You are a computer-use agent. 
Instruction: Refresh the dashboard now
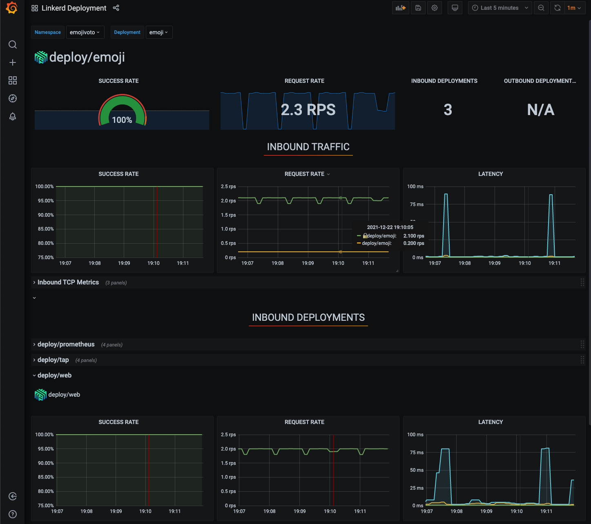pyautogui.click(x=558, y=8)
